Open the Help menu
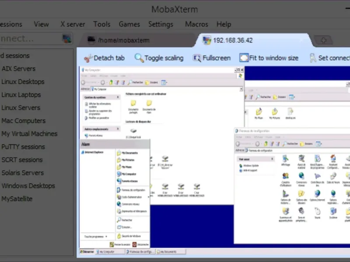 click(x=224, y=24)
